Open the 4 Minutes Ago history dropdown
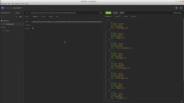This screenshot has height=103, width=184. tap(177, 13)
